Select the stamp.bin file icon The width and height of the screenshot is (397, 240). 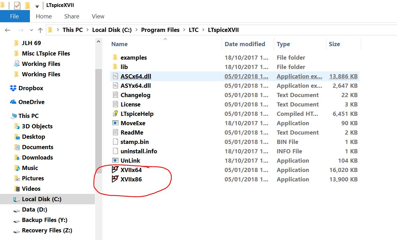point(115,142)
